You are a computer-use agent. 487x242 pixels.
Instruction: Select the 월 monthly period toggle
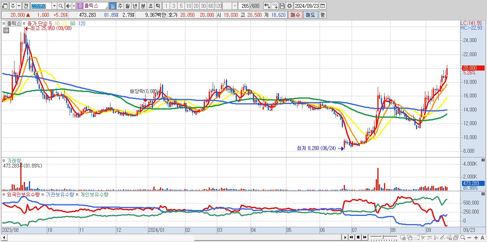[127, 6]
